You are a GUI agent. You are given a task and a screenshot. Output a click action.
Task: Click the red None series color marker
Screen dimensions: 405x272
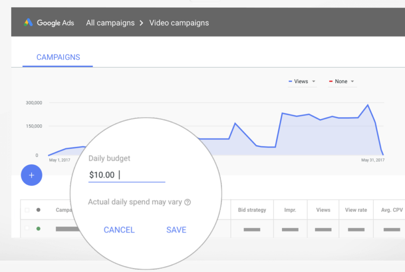tap(331, 82)
